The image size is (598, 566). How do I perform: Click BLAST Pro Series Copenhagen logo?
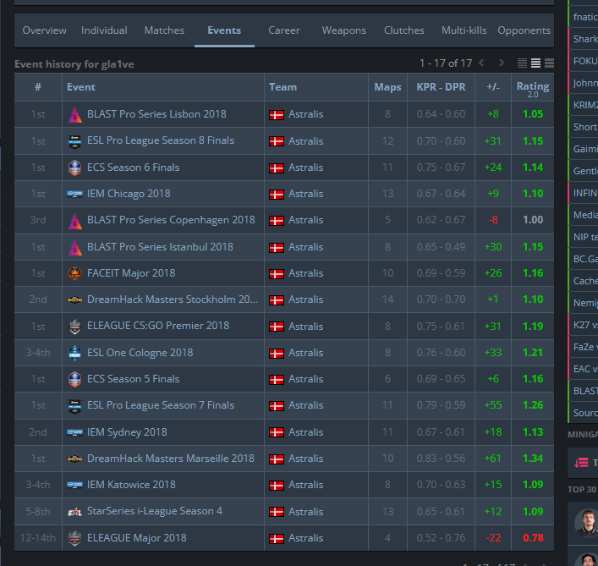click(74, 221)
